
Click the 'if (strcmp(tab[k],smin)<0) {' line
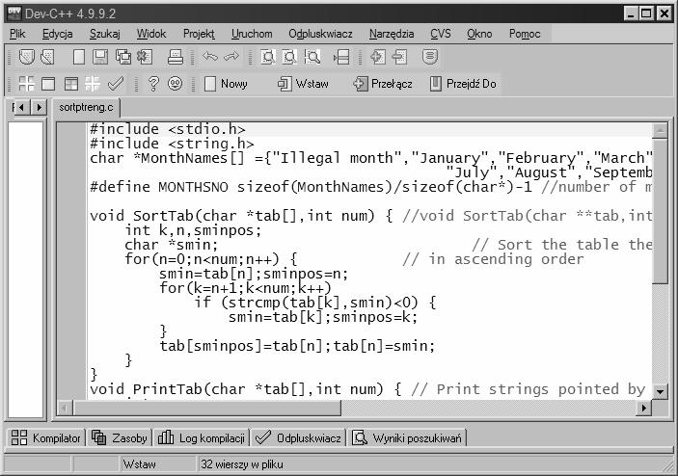[315, 303]
